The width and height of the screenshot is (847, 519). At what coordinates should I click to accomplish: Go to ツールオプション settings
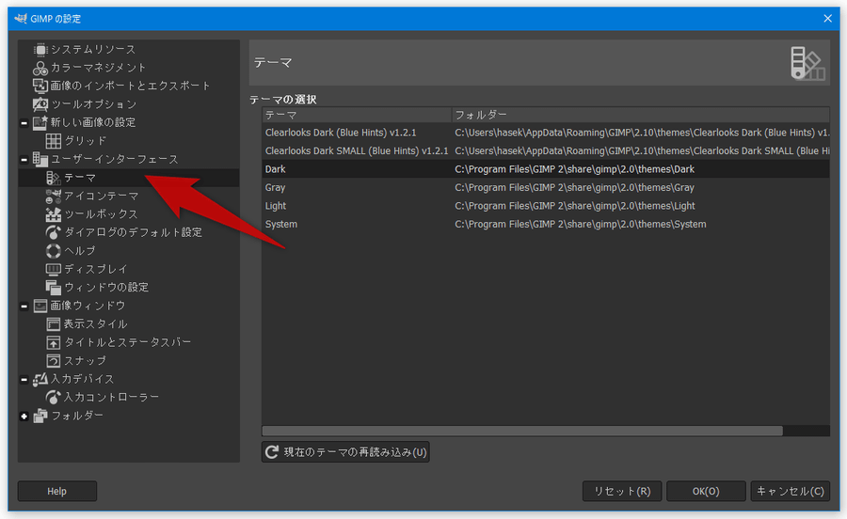[x=94, y=104]
